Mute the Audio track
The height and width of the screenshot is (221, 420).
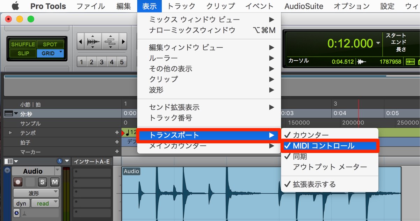tap(55, 182)
